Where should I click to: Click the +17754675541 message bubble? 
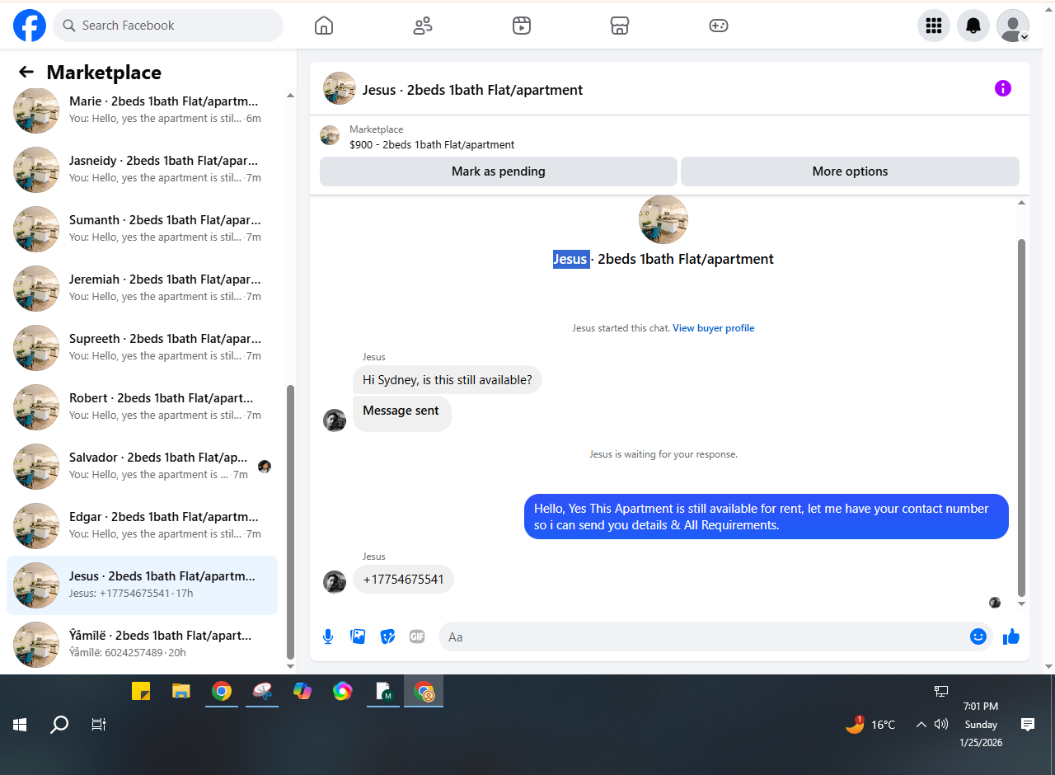(403, 580)
